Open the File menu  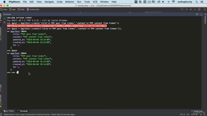pyautogui.click(x=25, y=2)
